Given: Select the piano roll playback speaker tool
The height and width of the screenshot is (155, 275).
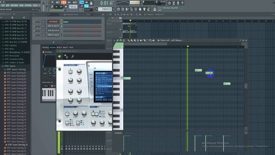Looking at the screenshot, I should click(x=154, y=40).
